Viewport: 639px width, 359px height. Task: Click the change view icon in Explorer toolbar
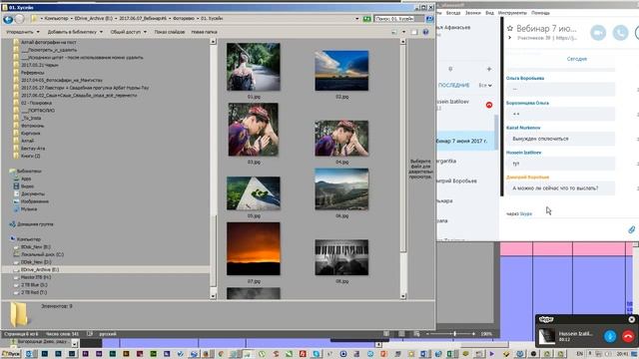click(394, 32)
